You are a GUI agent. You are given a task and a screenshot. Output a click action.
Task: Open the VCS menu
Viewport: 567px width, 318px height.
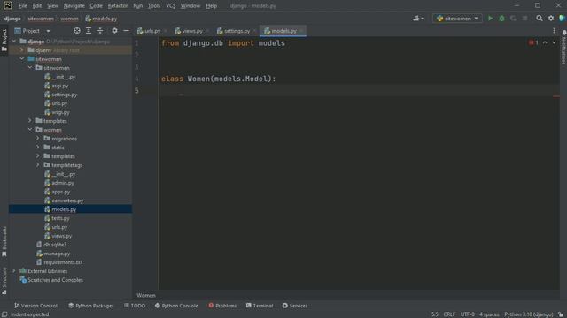pyautogui.click(x=170, y=6)
